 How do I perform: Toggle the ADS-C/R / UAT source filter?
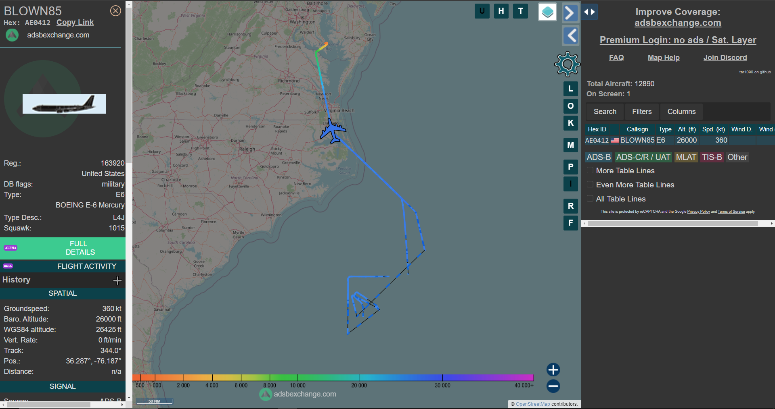click(x=643, y=157)
